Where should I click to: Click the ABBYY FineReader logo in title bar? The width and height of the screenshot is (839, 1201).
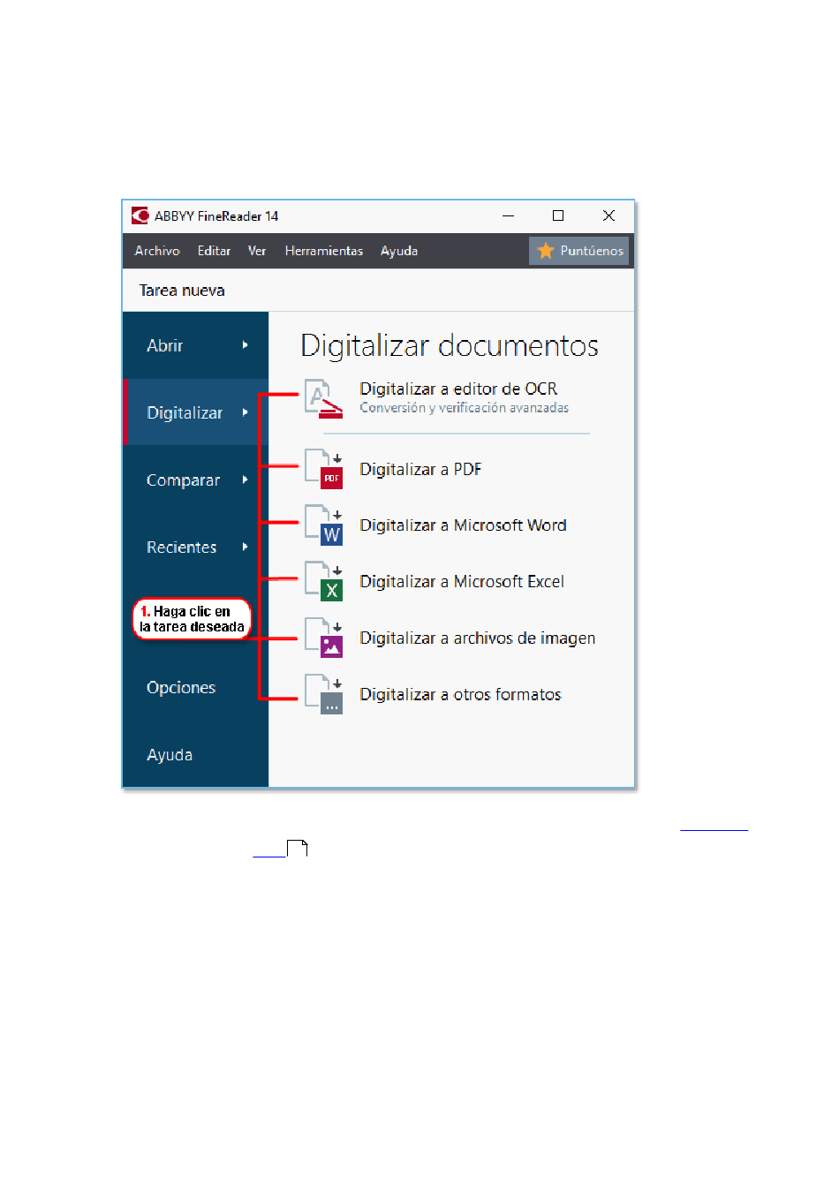(x=140, y=215)
